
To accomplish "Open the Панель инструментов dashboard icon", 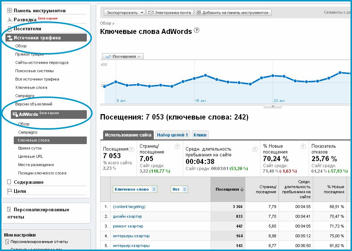I will (x=9, y=10).
